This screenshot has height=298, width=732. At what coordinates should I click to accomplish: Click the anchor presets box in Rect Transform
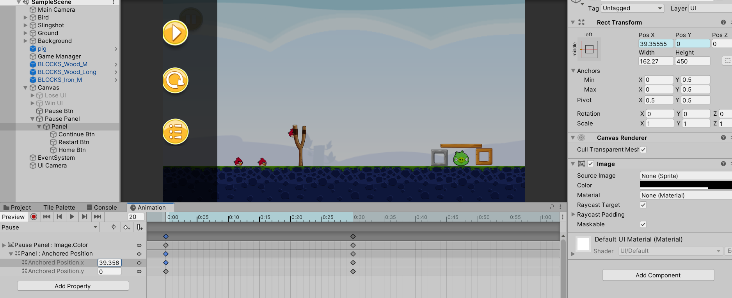pos(589,49)
